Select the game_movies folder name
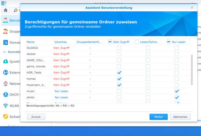201x136 pixels. 36,66
